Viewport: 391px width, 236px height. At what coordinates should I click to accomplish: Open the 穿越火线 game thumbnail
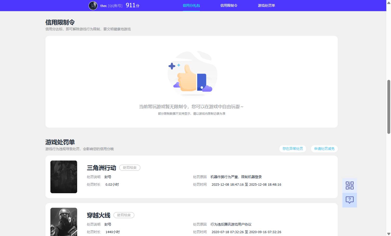click(64, 222)
